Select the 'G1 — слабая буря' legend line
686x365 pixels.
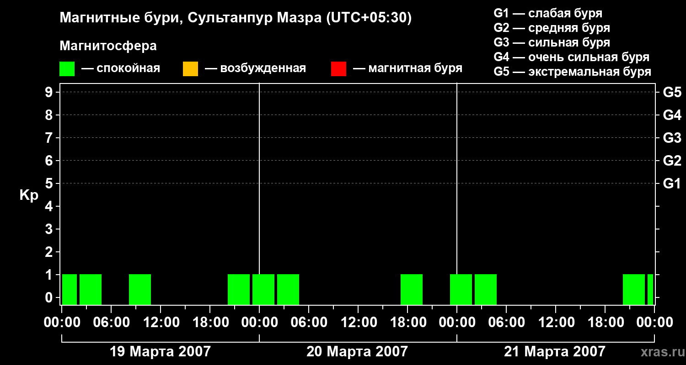point(548,13)
